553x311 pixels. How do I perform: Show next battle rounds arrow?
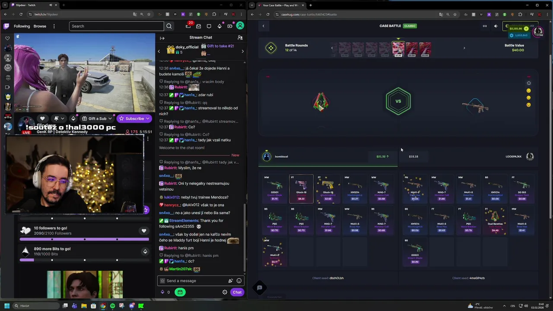point(464,48)
